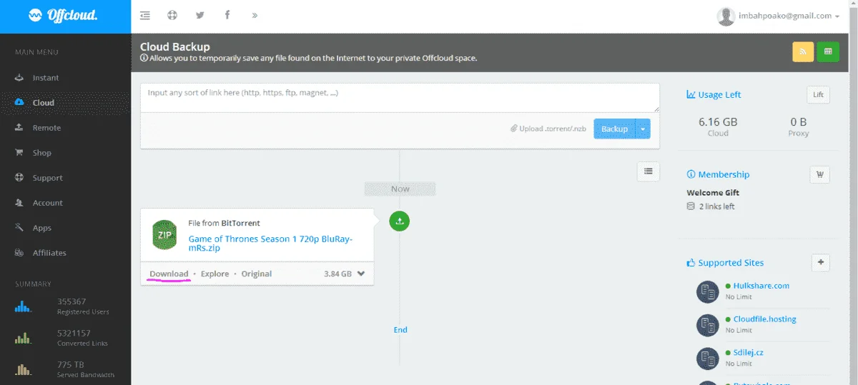Collapse the sidebar menu toggle icon
This screenshot has width=858, height=385.
pos(145,15)
